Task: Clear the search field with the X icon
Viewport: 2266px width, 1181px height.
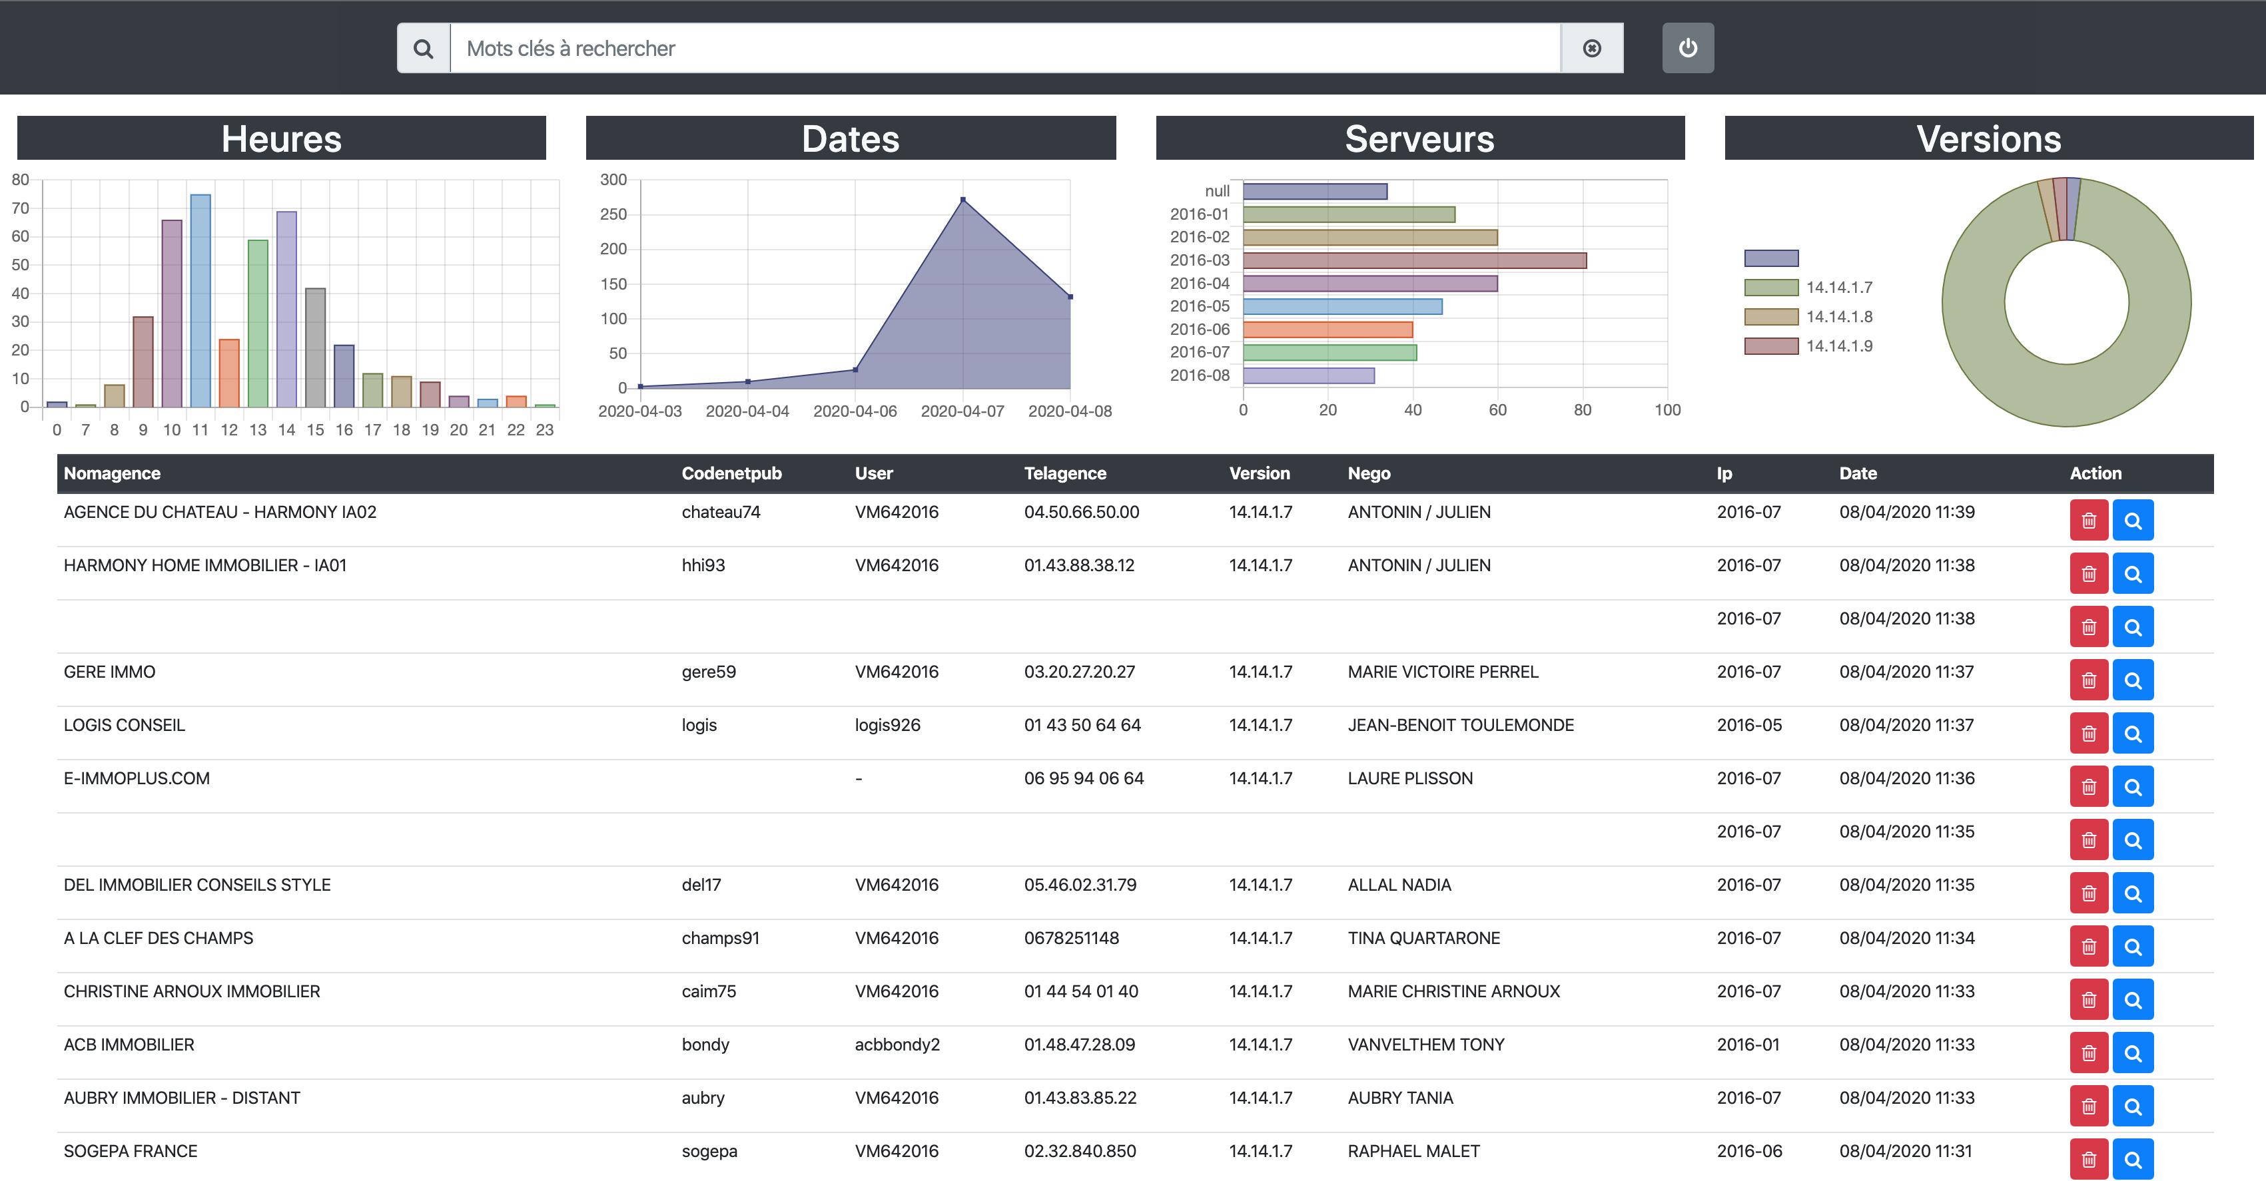Action: pos(1591,49)
